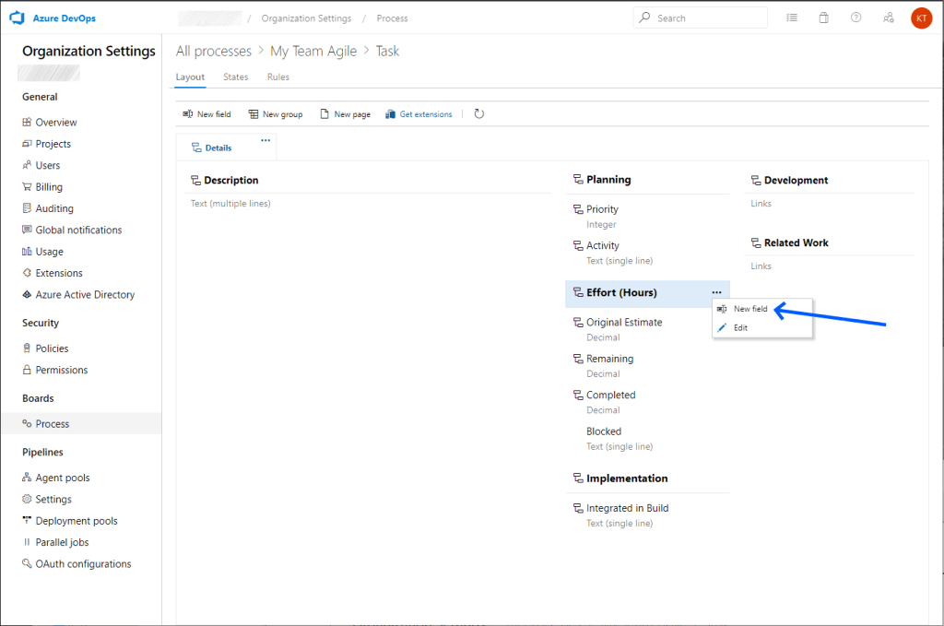944x626 pixels.
Task: Choose Edit in the context menu
Action: point(740,328)
